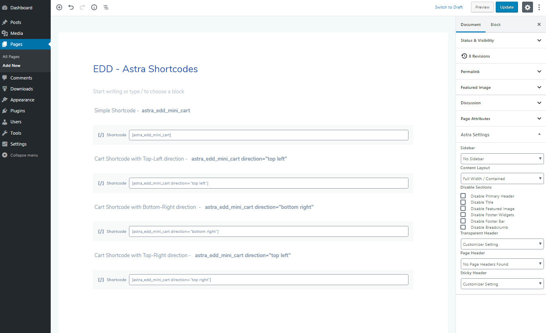Open the Content Layout dropdown
This screenshot has width=546, height=333.
point(502,178)
